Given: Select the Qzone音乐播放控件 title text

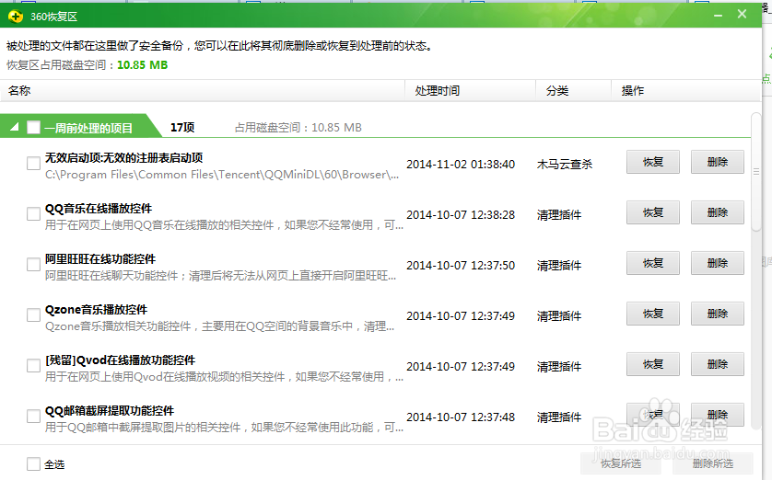Looking at the screenshot, I should (x=97, y=310).
